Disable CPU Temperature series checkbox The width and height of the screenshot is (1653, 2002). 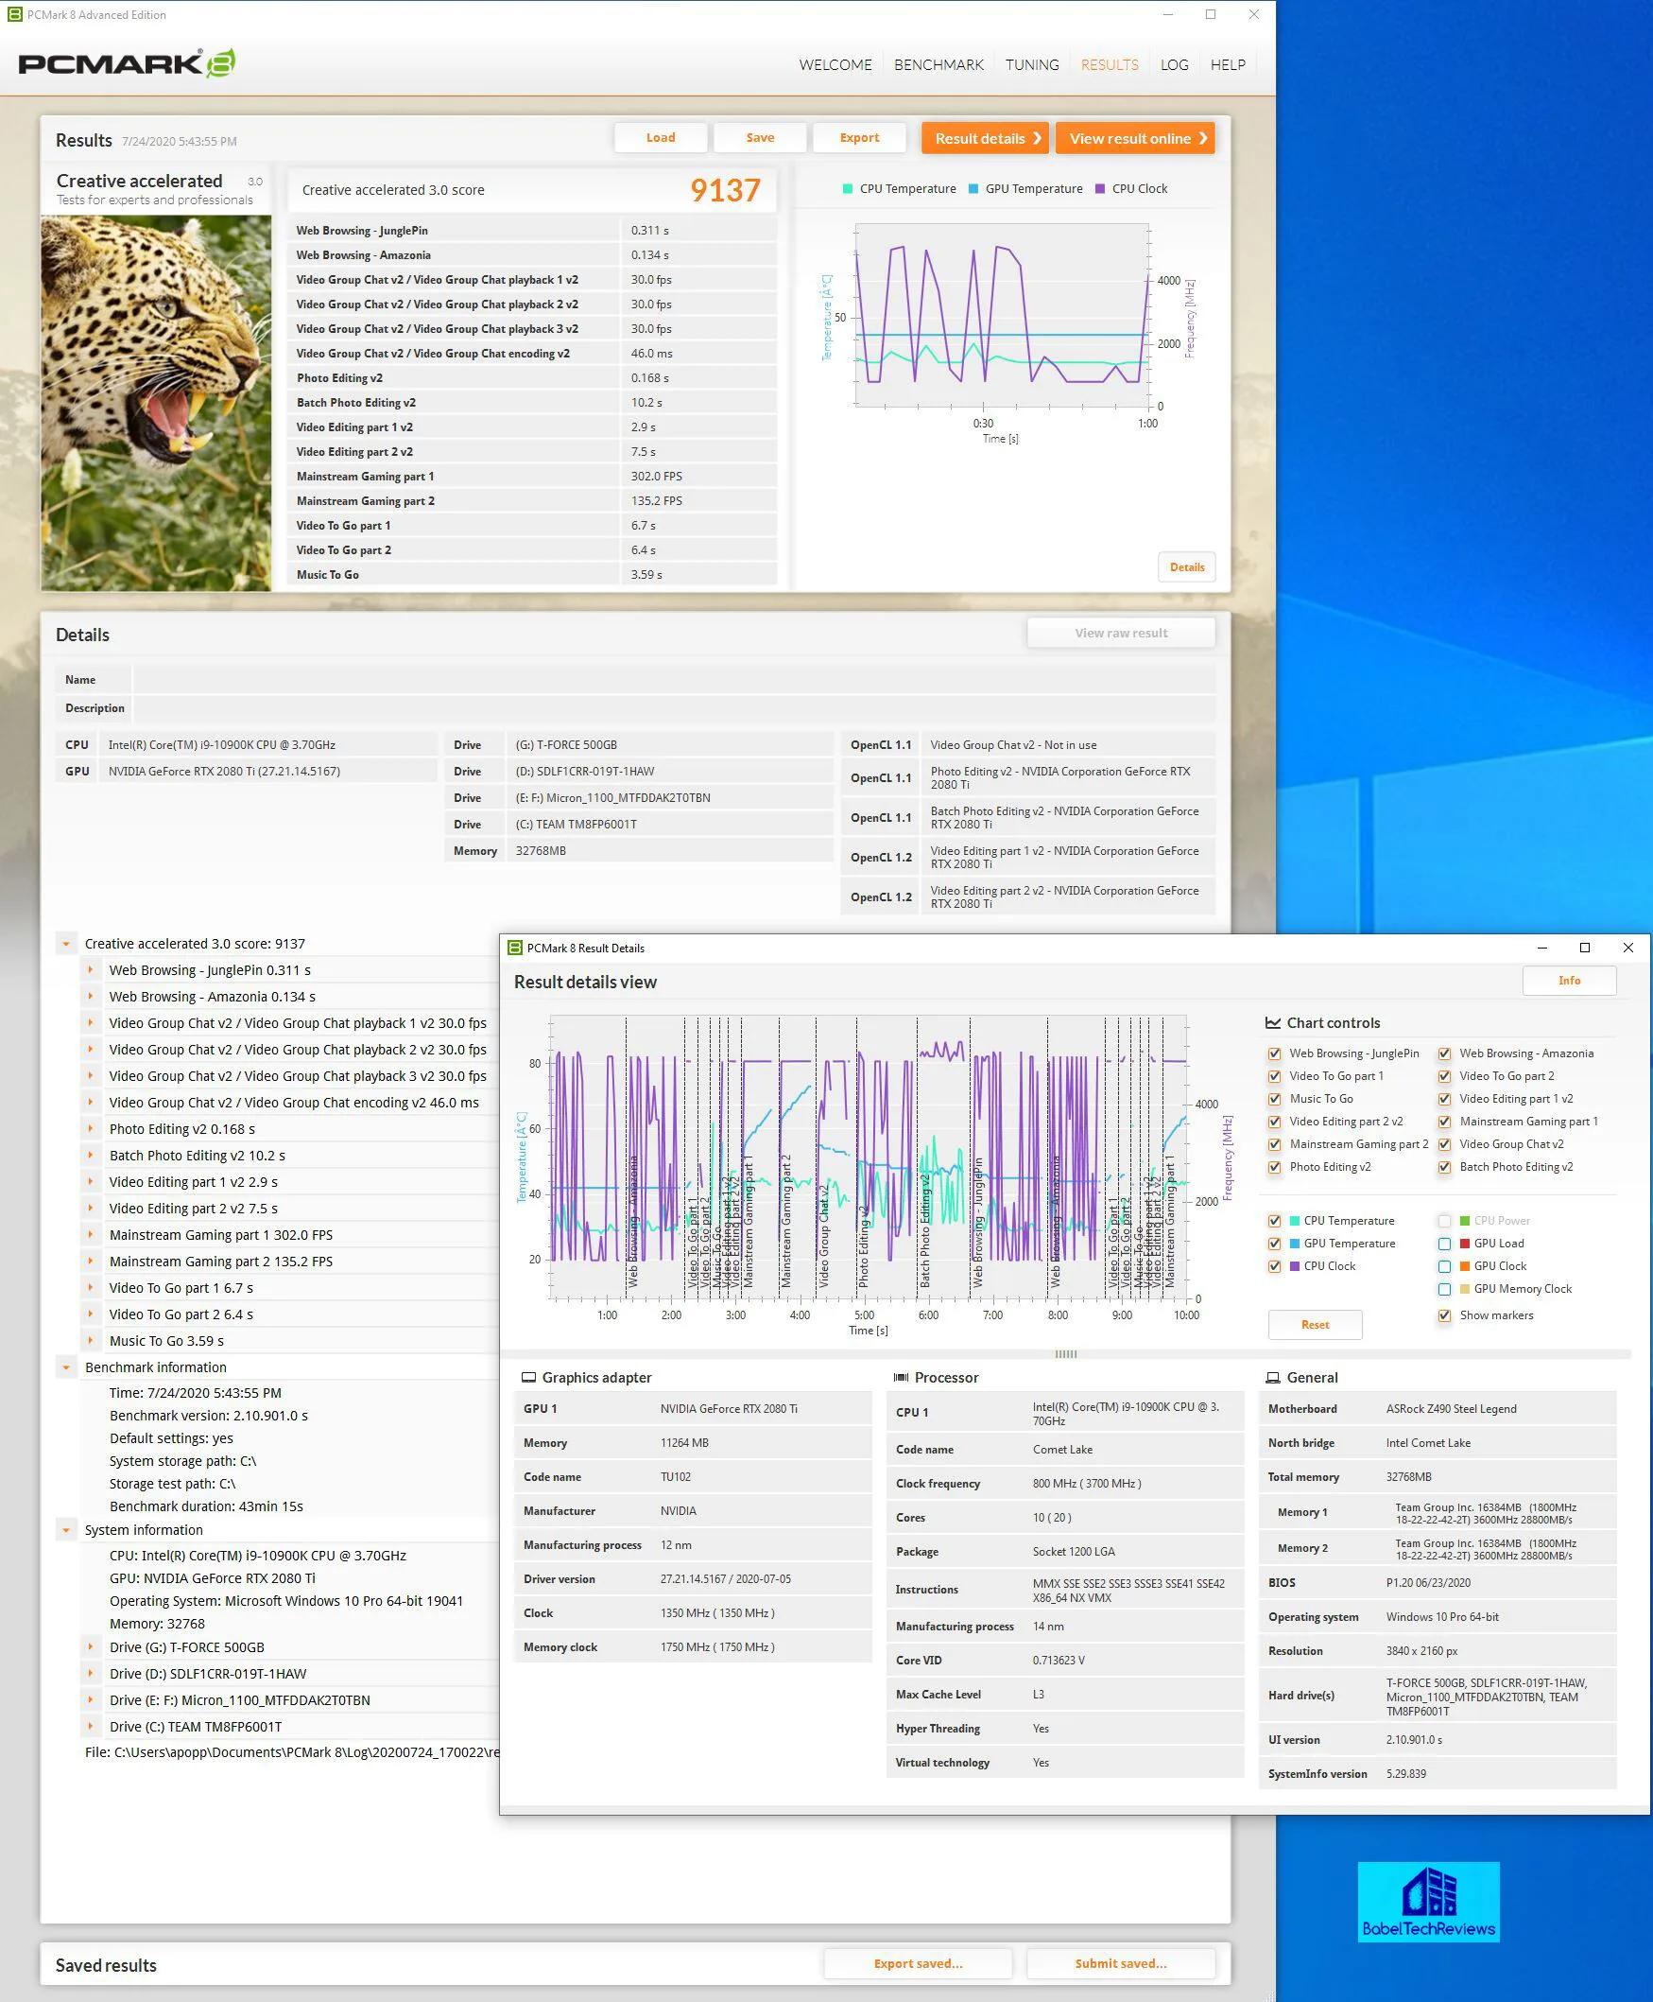1274,1222
